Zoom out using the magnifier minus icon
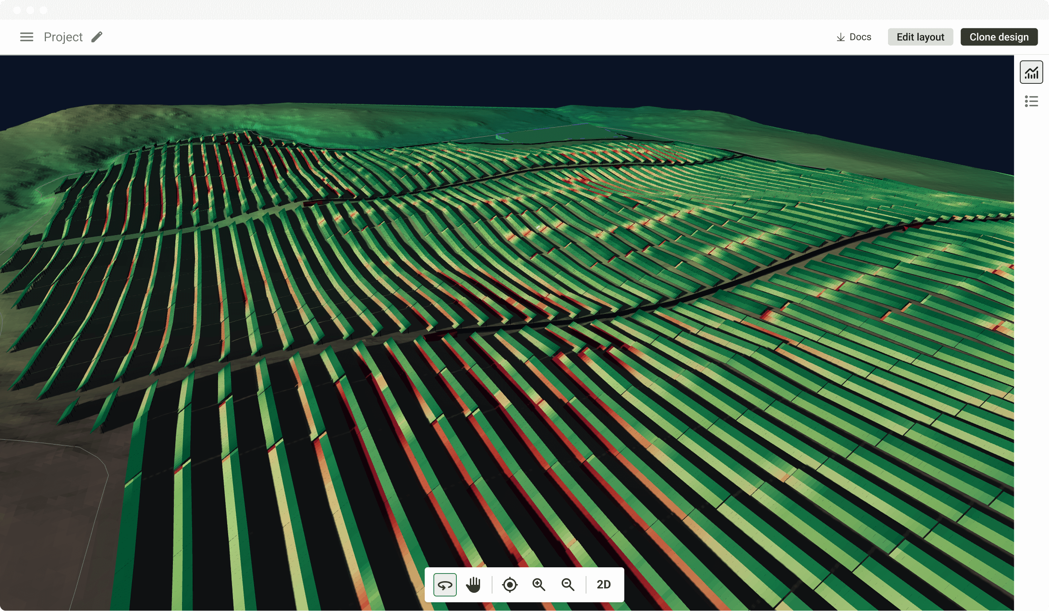Screen dimensions: 1049x611 pyautogui.click(x=568, y=584)
